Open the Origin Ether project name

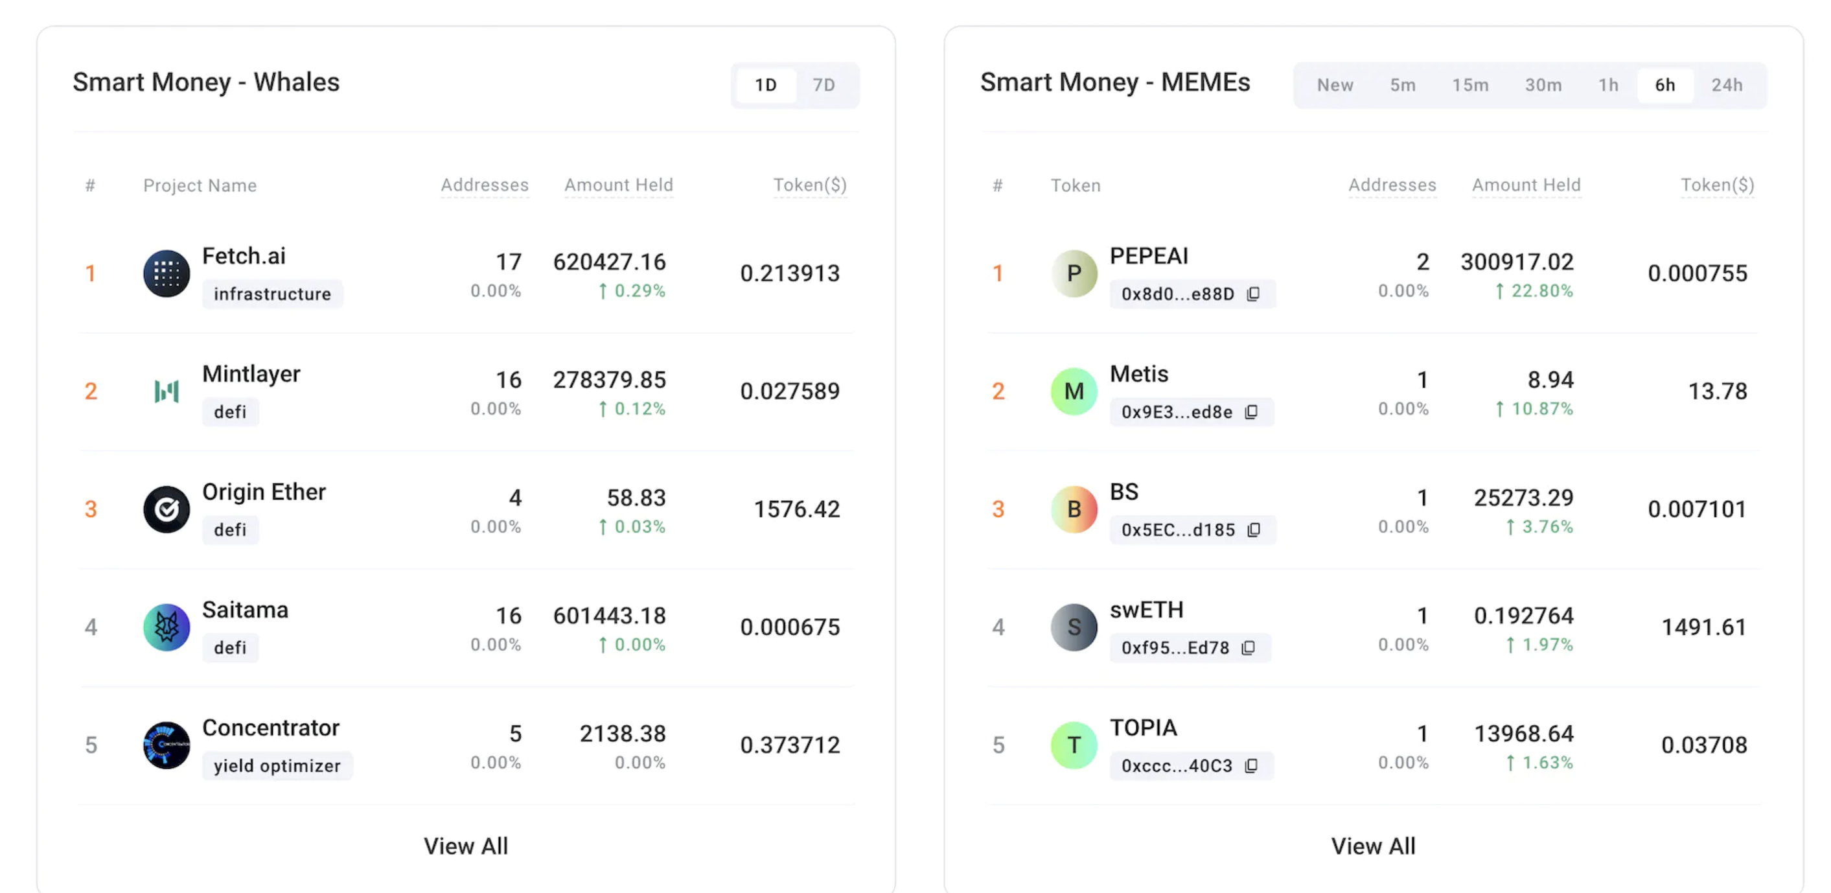point(264,492)
